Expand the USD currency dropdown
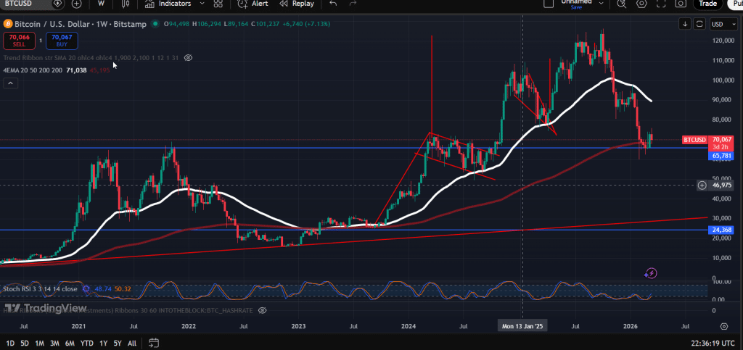Viewport: 743px width, 350px height. click(x=719, y=24)
